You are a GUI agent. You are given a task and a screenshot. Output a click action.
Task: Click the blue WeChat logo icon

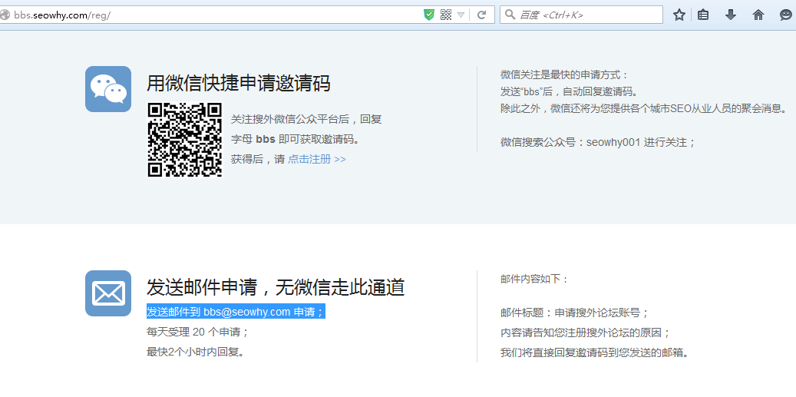[108, 89]
